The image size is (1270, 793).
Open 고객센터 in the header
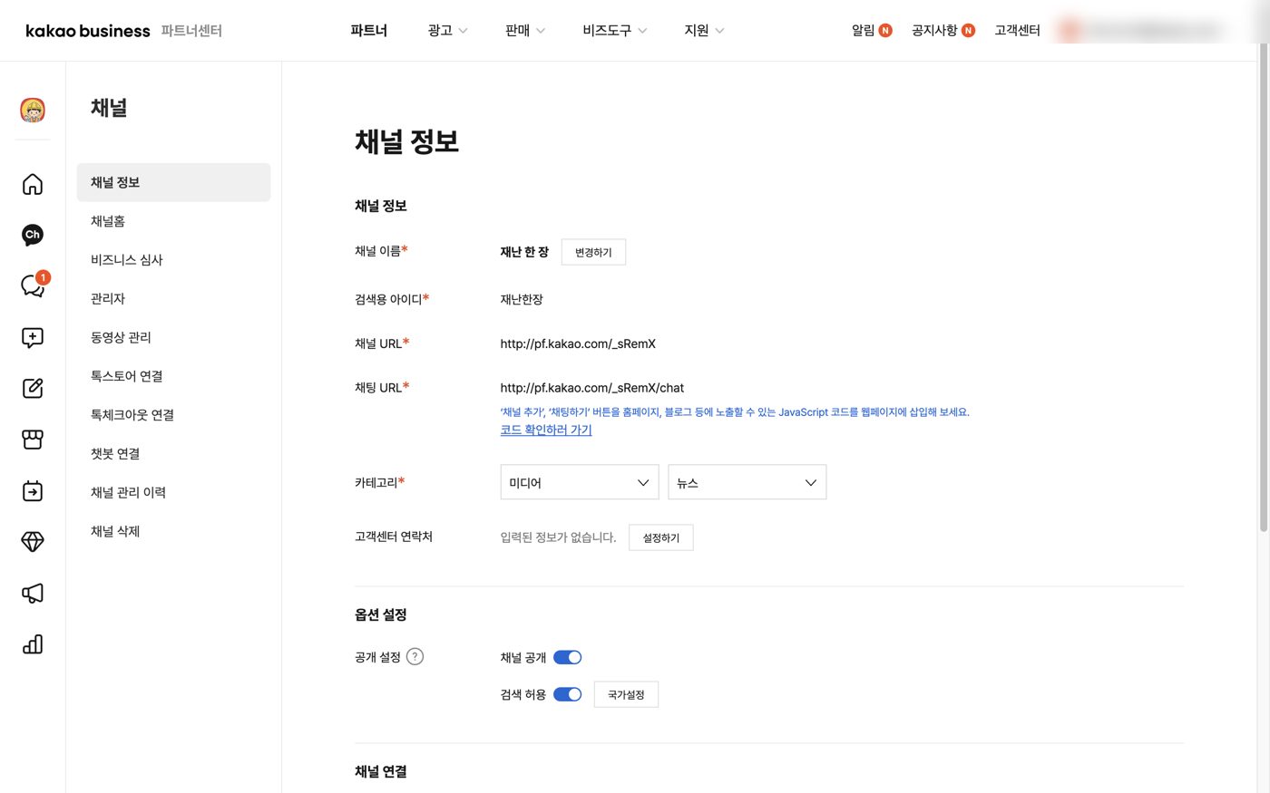1017,31
